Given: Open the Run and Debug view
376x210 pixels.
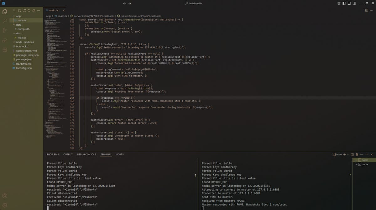Looking at the screenshot, I should click(x=4, y=40).
